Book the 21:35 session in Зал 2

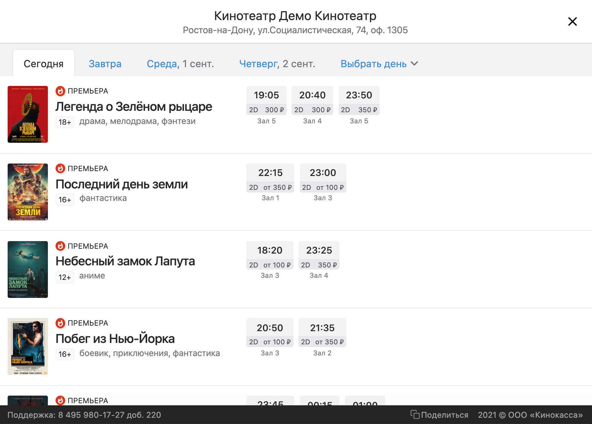(322, 333)
